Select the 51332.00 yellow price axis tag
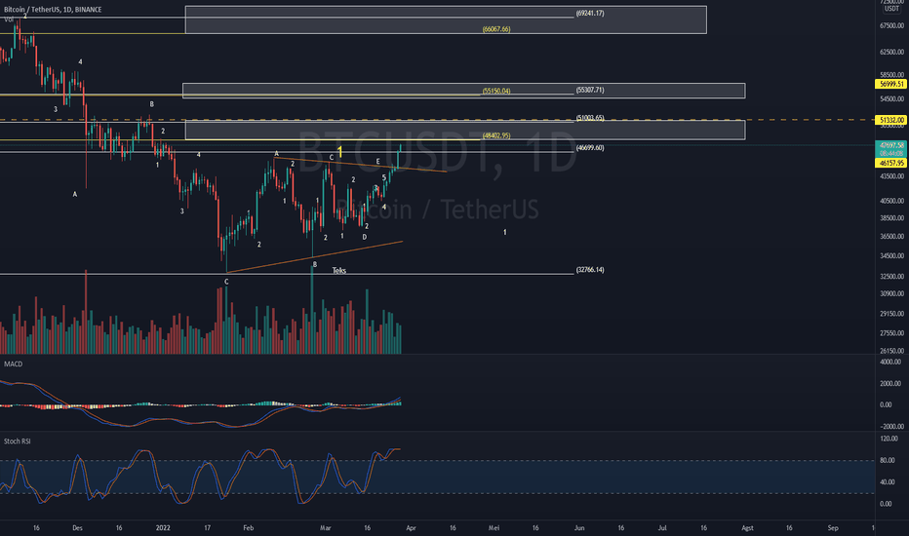 click(891, 120)
